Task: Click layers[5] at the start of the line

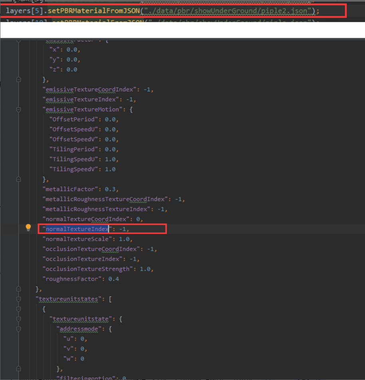Action: click(24, 11)
